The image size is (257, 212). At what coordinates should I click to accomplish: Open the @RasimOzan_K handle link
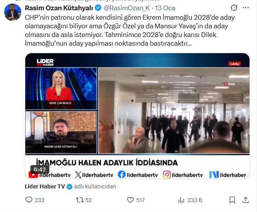point(127,8)
